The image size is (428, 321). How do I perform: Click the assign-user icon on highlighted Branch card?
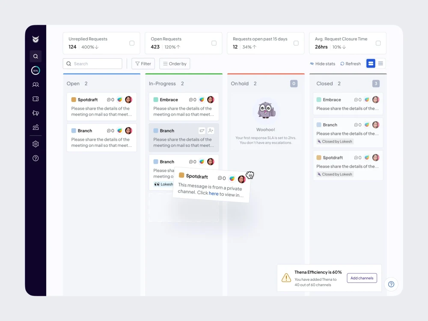[x=211, y=131]
